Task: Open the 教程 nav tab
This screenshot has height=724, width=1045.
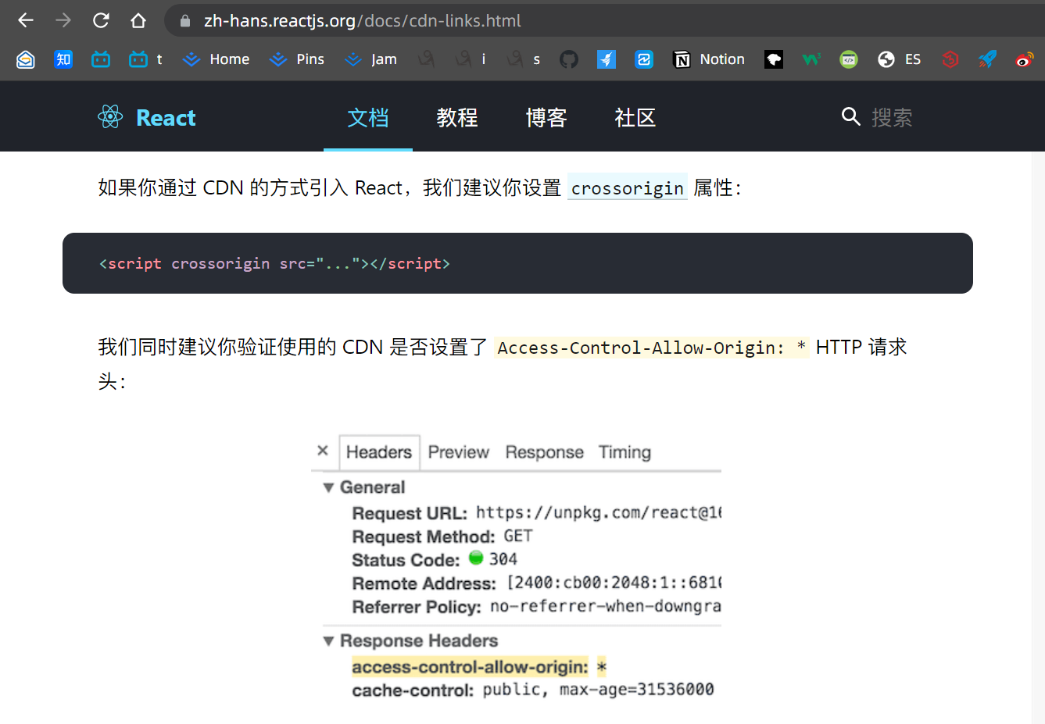Action: 457,117
